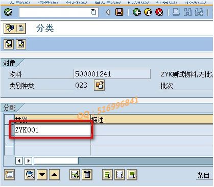The image size is (214, 187).
Task: Collapse the command field with the triangle arrow
Action: (x=108, y=12)
